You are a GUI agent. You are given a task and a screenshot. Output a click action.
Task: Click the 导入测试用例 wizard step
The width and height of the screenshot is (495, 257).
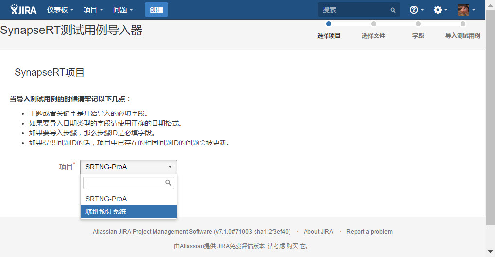click(x=463, y=36)
